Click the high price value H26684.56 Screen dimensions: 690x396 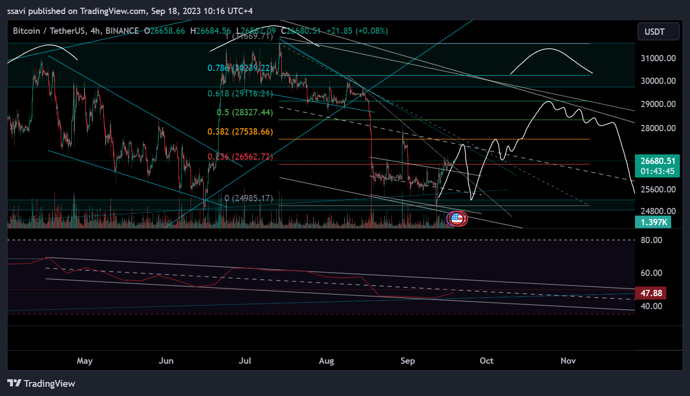pos(211,31)
